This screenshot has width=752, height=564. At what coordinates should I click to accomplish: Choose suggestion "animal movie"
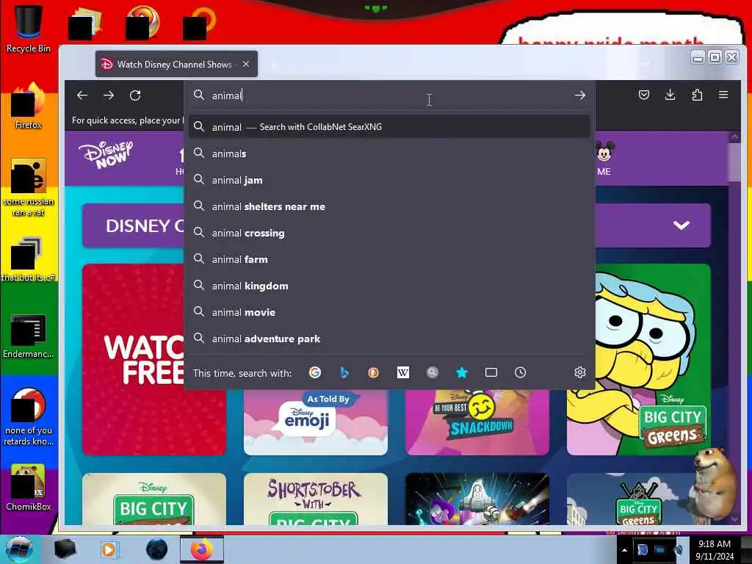coord(389,311)
